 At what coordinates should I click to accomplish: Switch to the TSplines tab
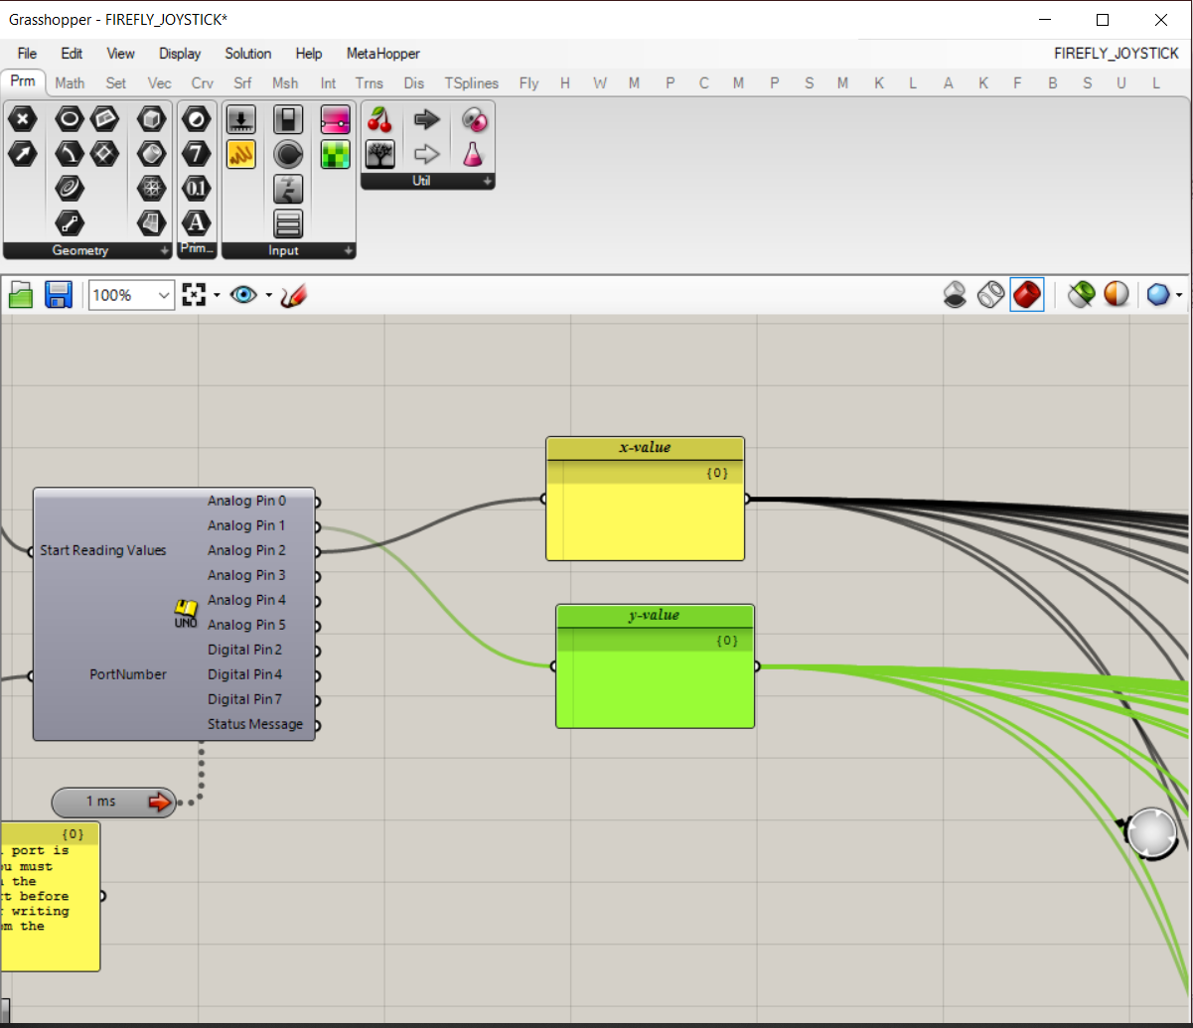471,83
